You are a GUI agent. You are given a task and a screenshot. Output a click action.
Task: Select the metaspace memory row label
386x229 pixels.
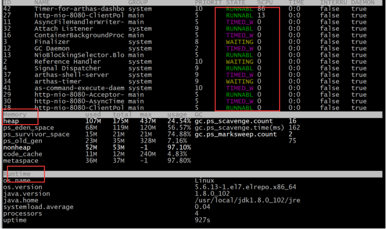click(x=22, y=161)
